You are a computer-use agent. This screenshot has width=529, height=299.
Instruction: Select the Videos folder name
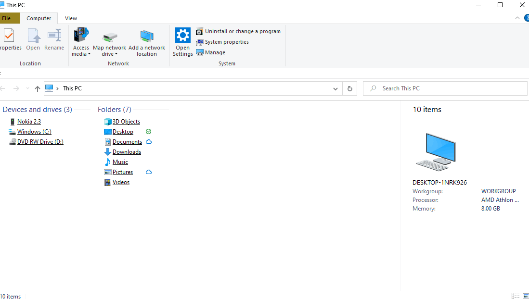pos(121,182)
